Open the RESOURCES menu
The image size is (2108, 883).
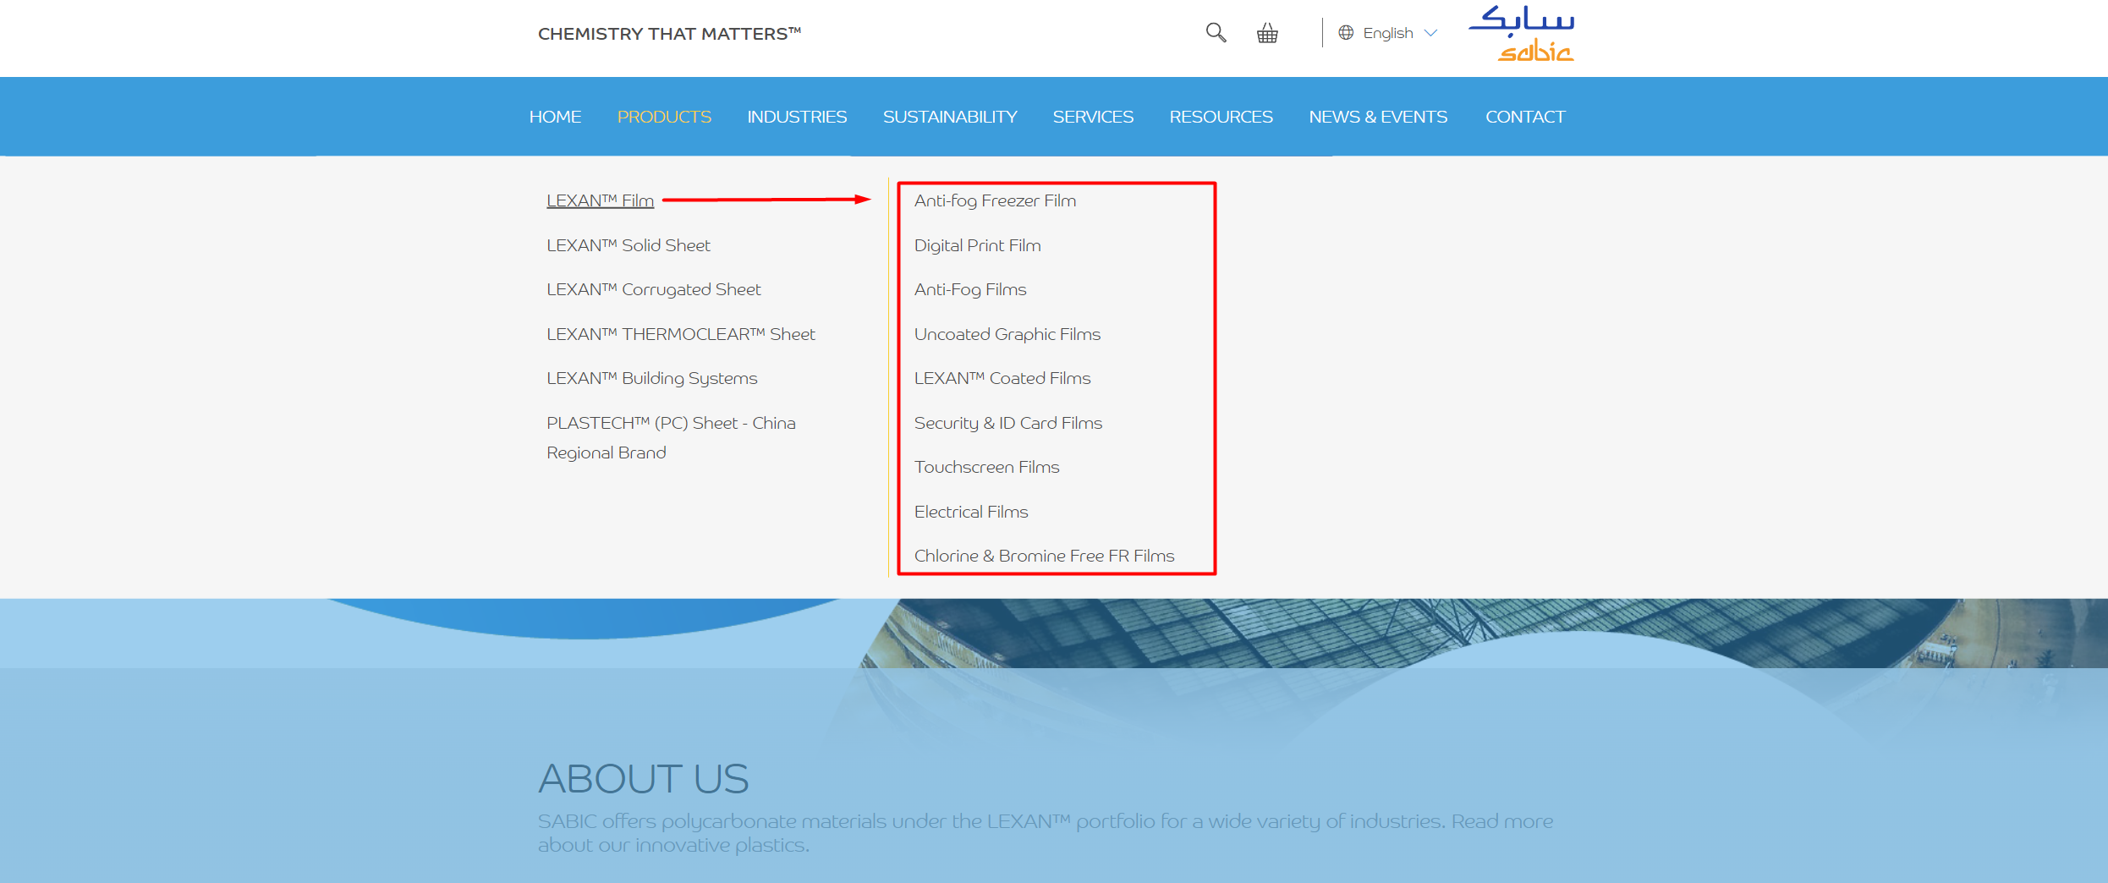pyautogui.click(x=1221, y=117)
